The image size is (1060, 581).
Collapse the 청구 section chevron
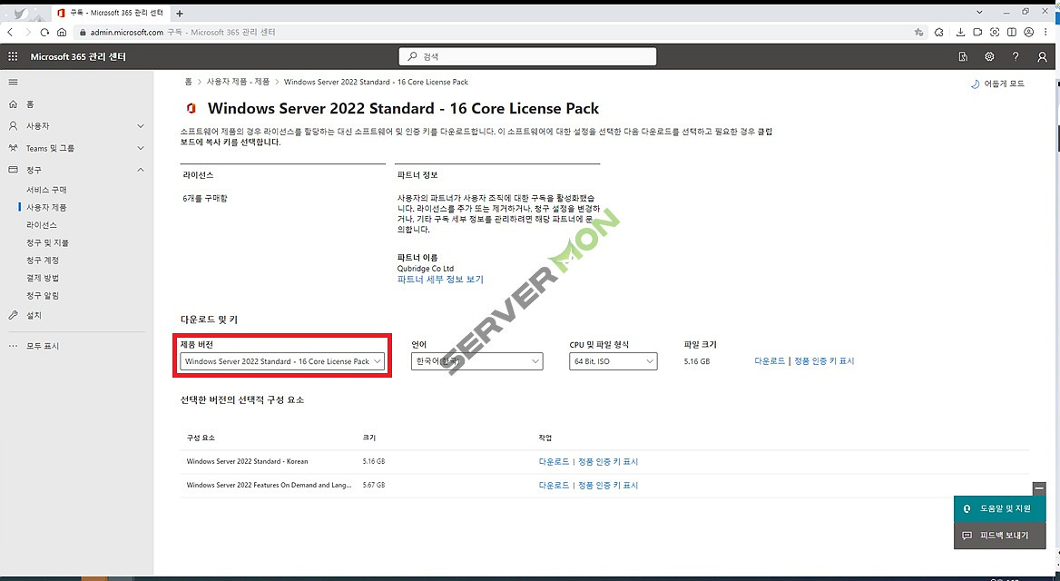[141, 170]
